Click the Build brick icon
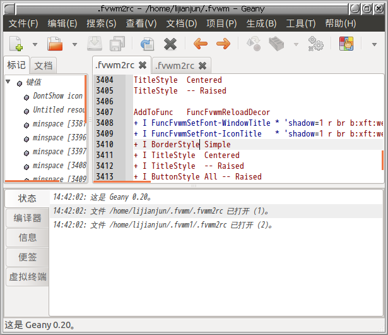 (x=276, y=44)
